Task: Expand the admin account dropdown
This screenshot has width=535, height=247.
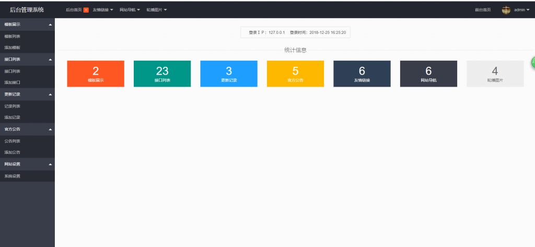Action: [x=522, y=10]
